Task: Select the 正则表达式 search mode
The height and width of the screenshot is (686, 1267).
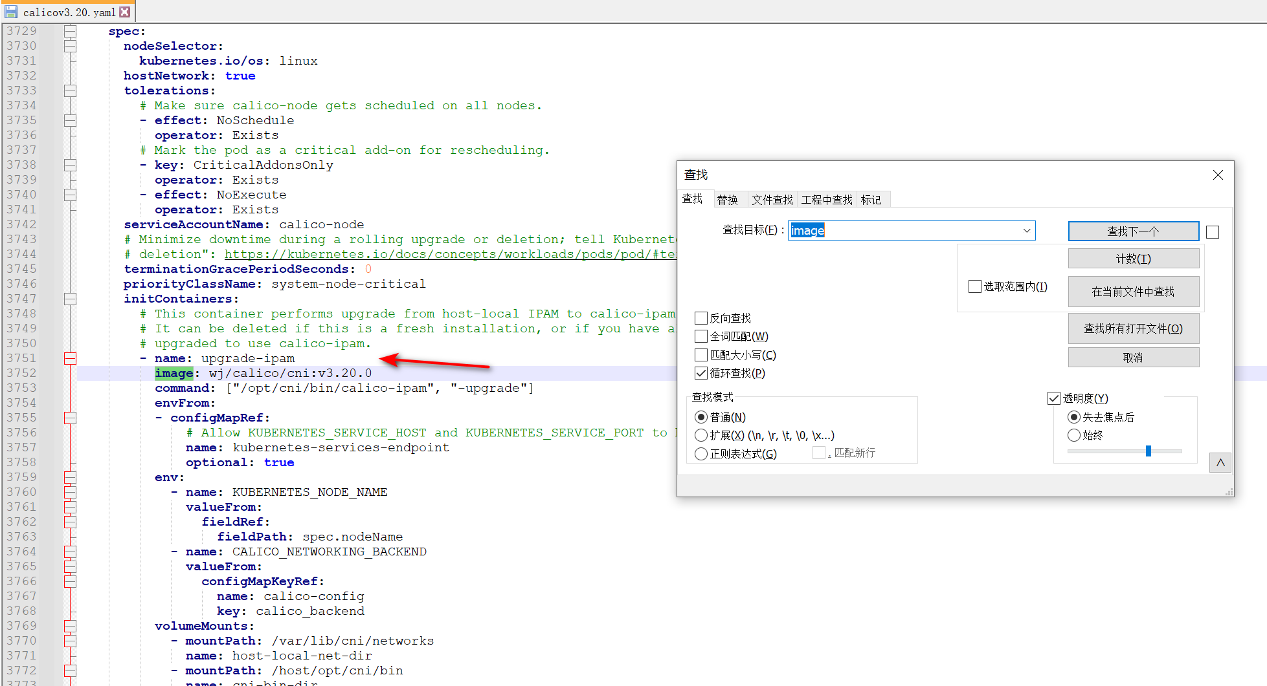Action: 701,454
